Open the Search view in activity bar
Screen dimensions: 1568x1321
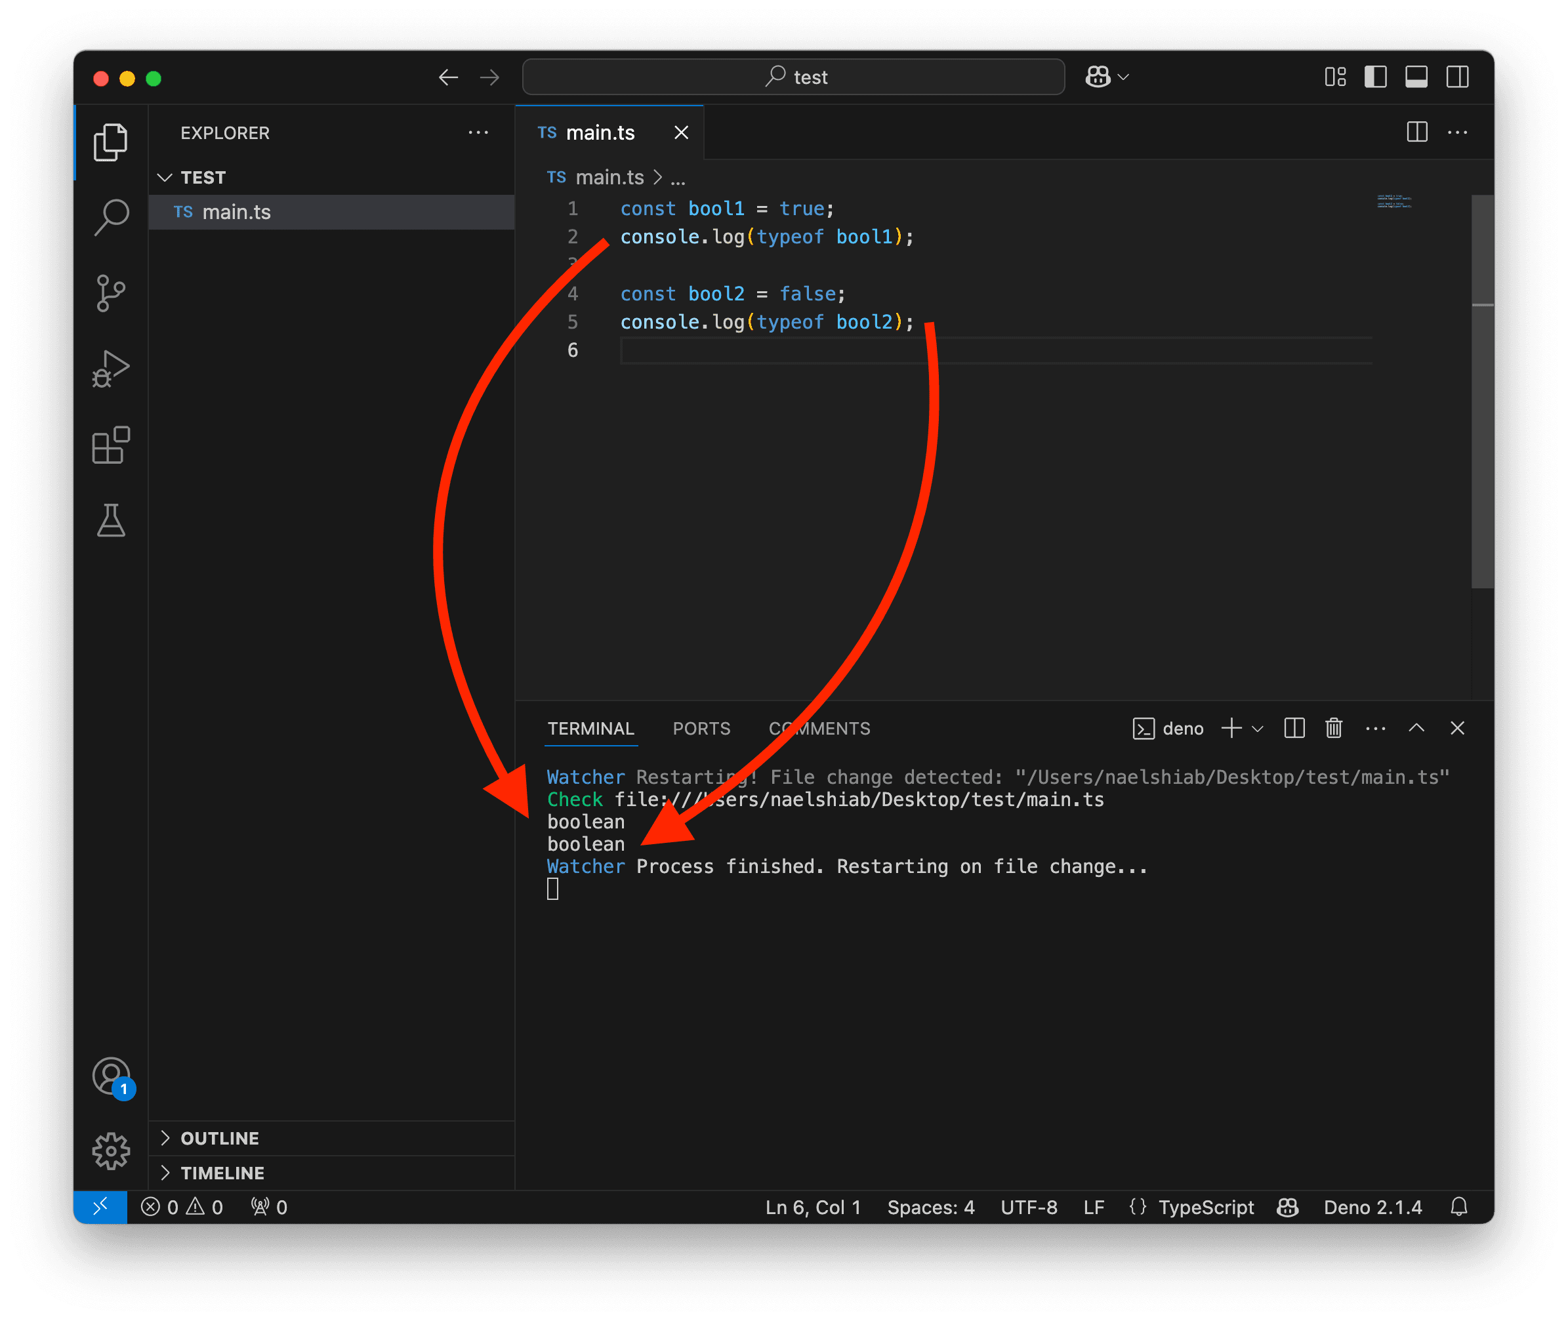point(112,217)
